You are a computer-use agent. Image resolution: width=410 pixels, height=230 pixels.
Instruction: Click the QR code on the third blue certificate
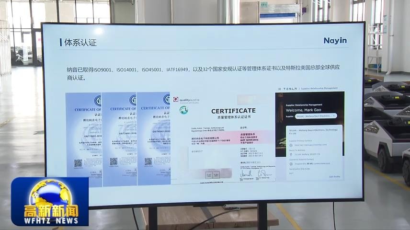point(148,161)
